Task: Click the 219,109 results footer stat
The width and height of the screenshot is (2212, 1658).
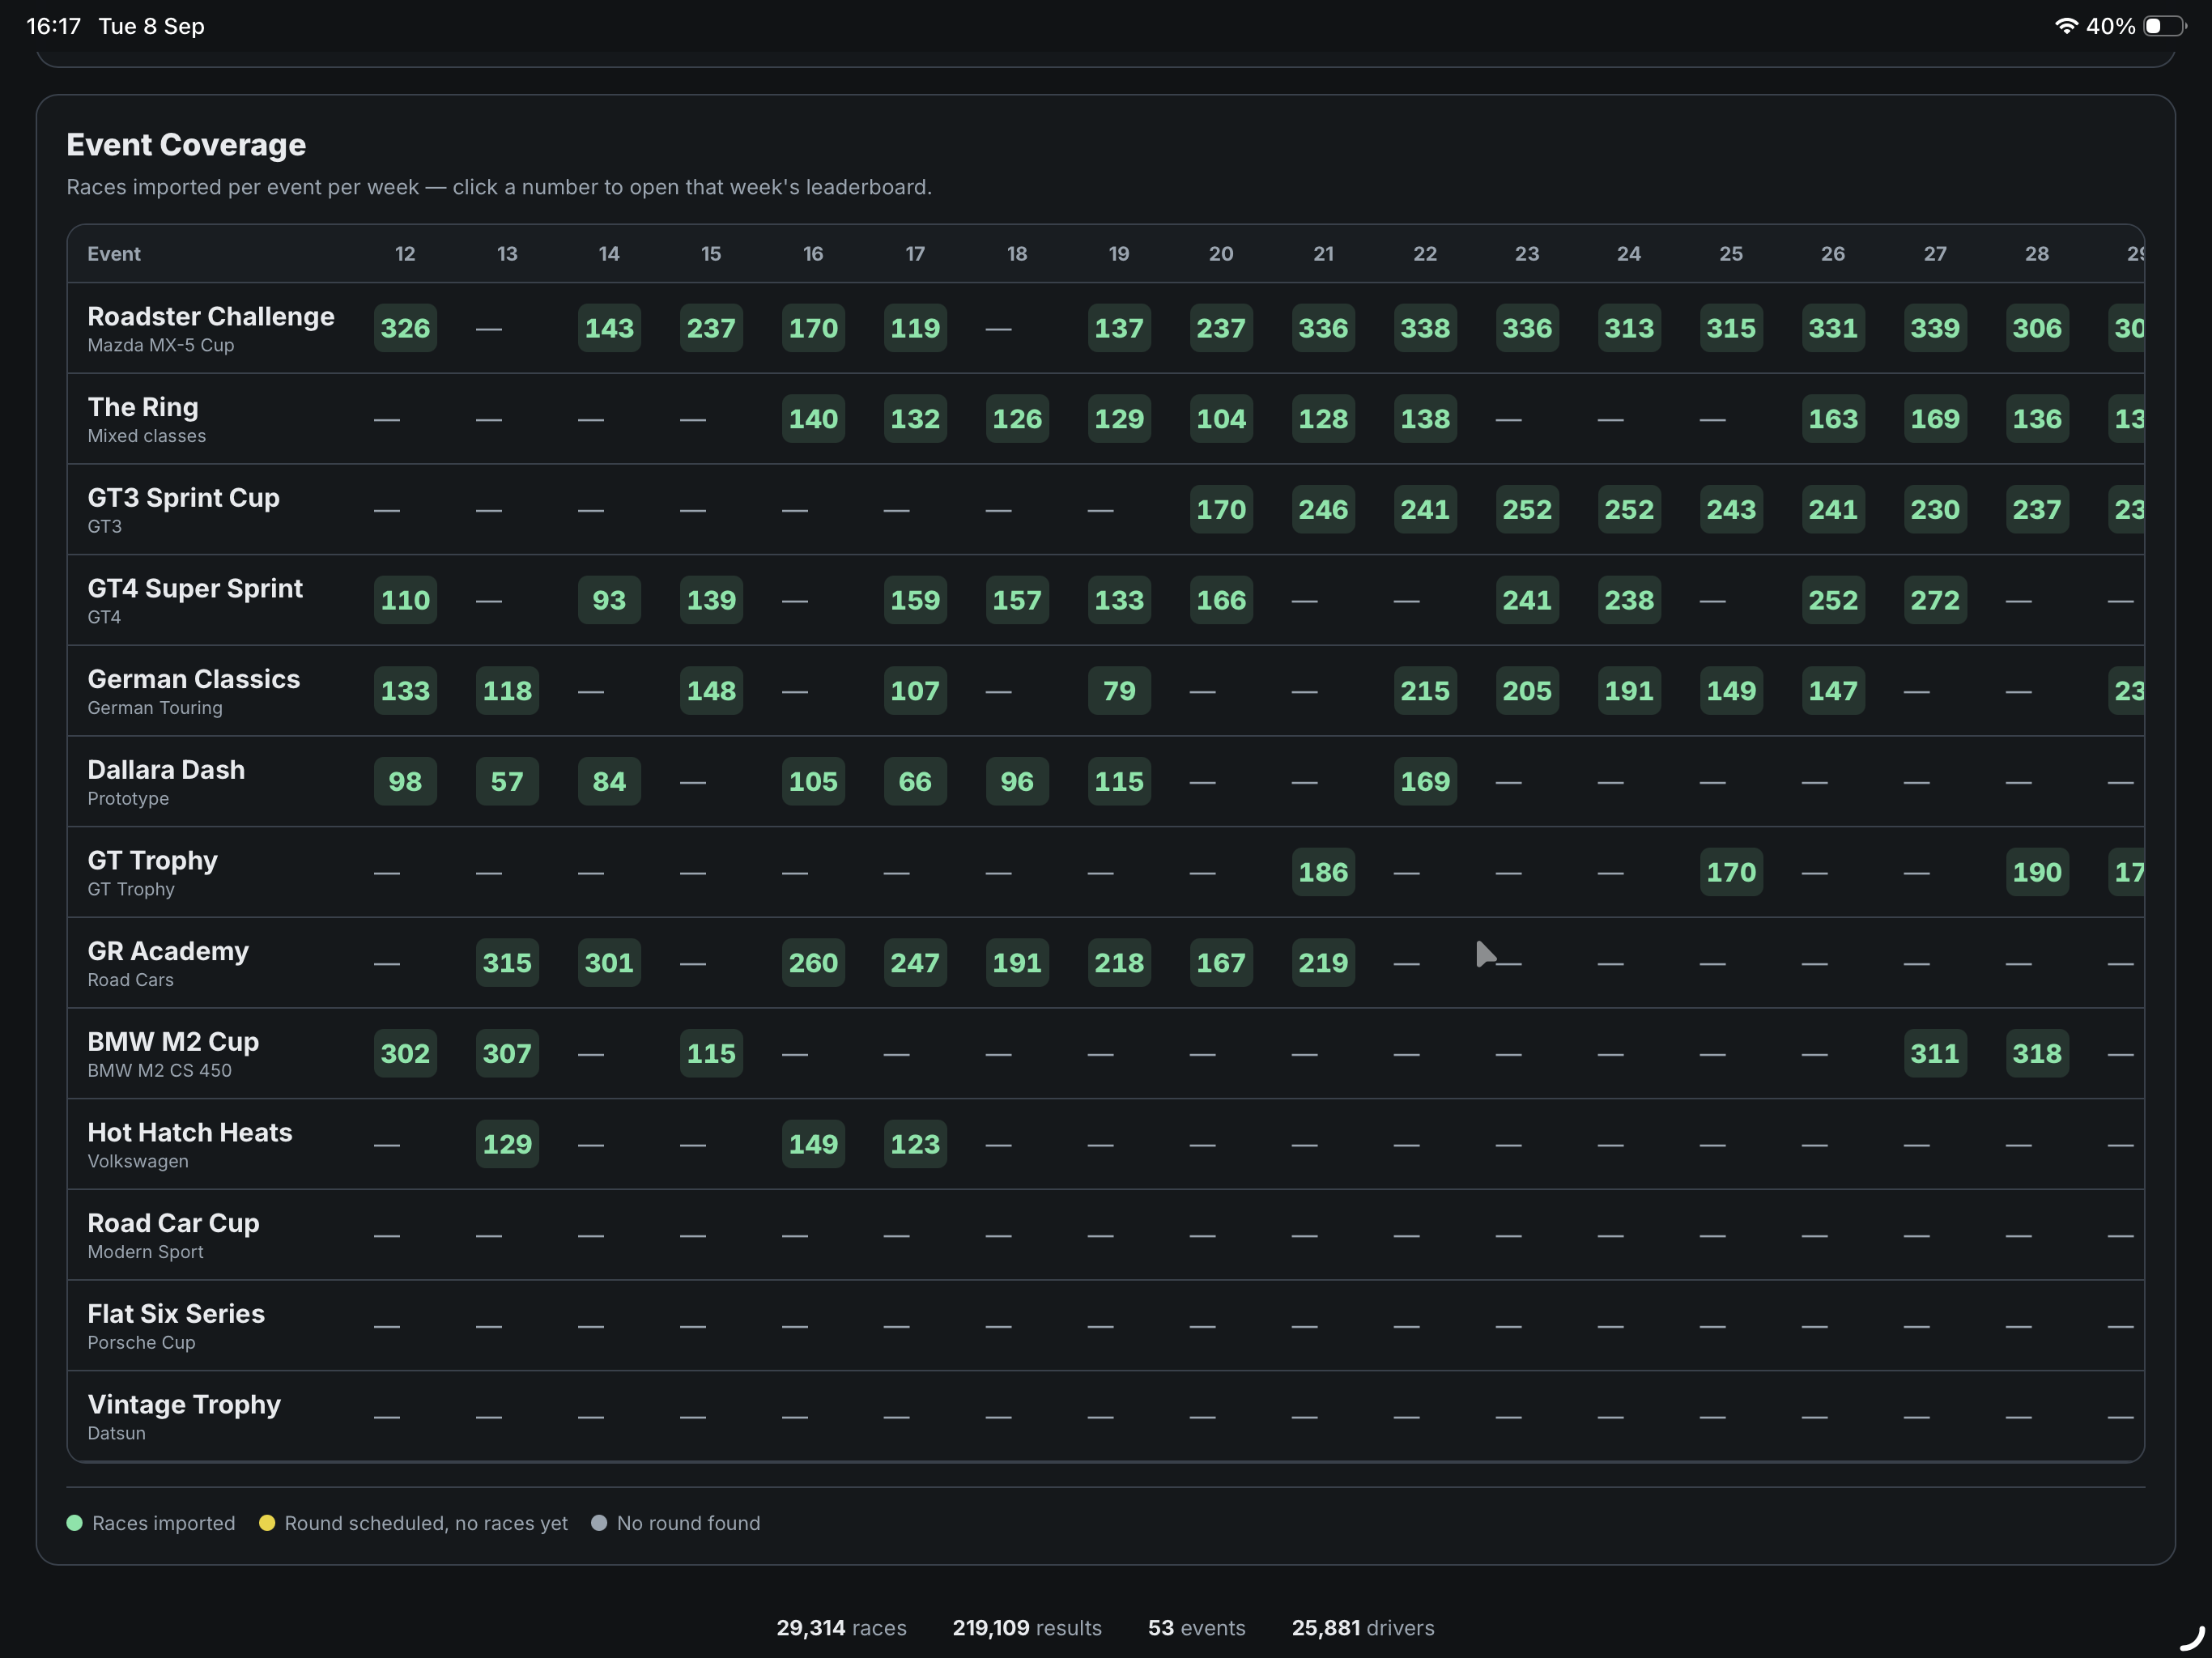Action: (x=1027, y=1628)
